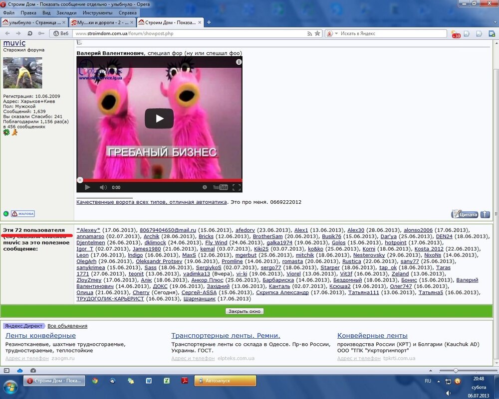Reload the page with the refresh icon
The image size is (499, 399).
29,33
